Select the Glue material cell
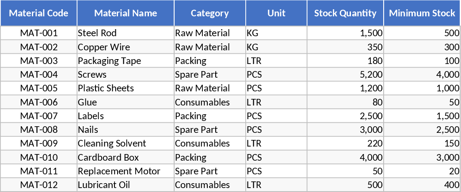The height and width of the screenshot is (192, 461). tap(125, 102)
